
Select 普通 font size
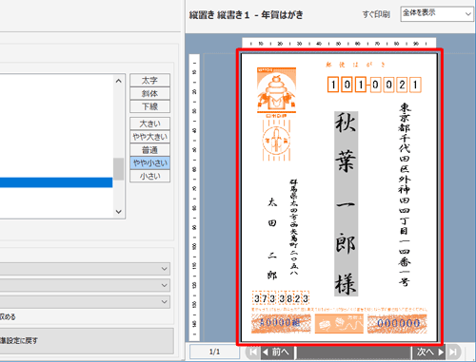[149, 150]
